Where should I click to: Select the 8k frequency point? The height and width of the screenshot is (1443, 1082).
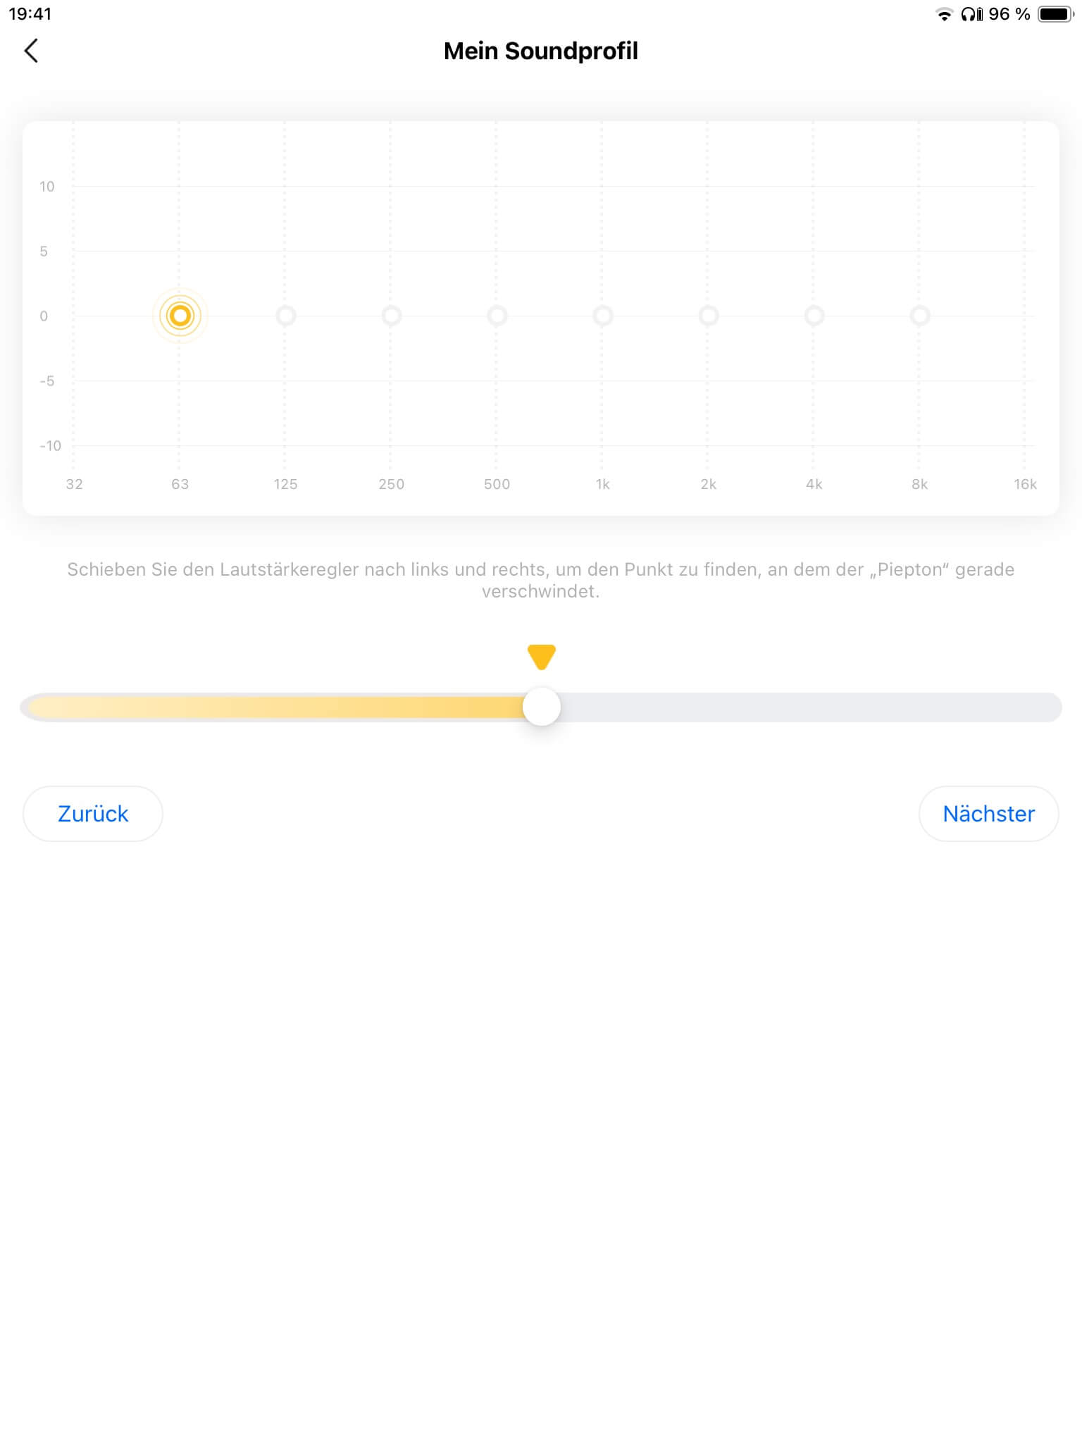[920, 316]
